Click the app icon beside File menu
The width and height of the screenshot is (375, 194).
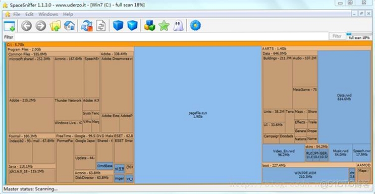[x=8, y=14]
